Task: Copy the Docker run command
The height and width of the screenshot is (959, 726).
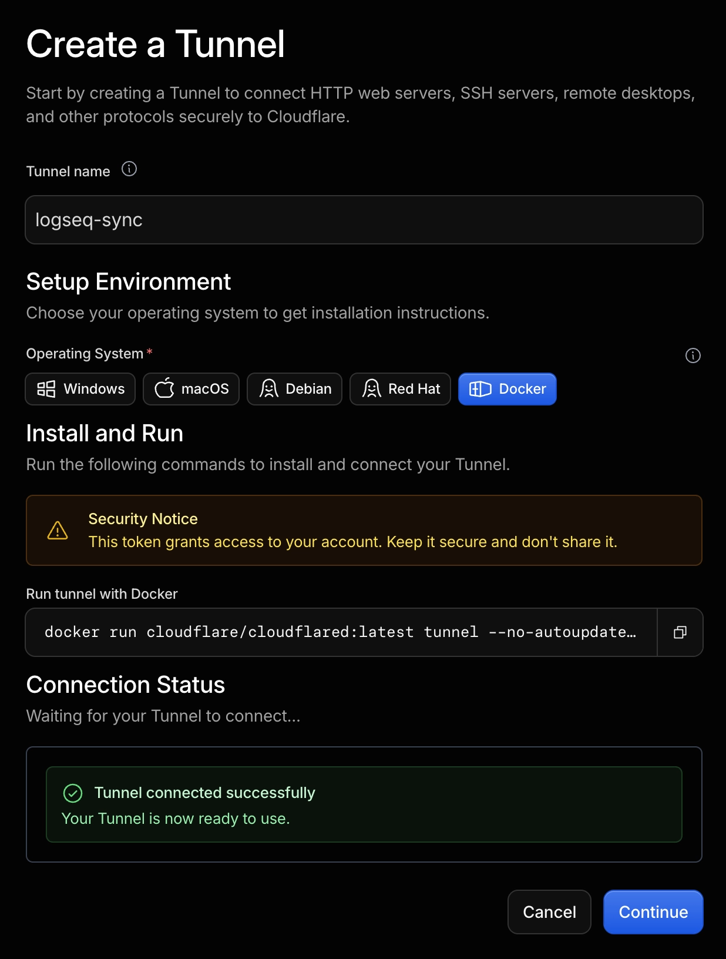Action: pyautogui.click(x=680, y=632)
